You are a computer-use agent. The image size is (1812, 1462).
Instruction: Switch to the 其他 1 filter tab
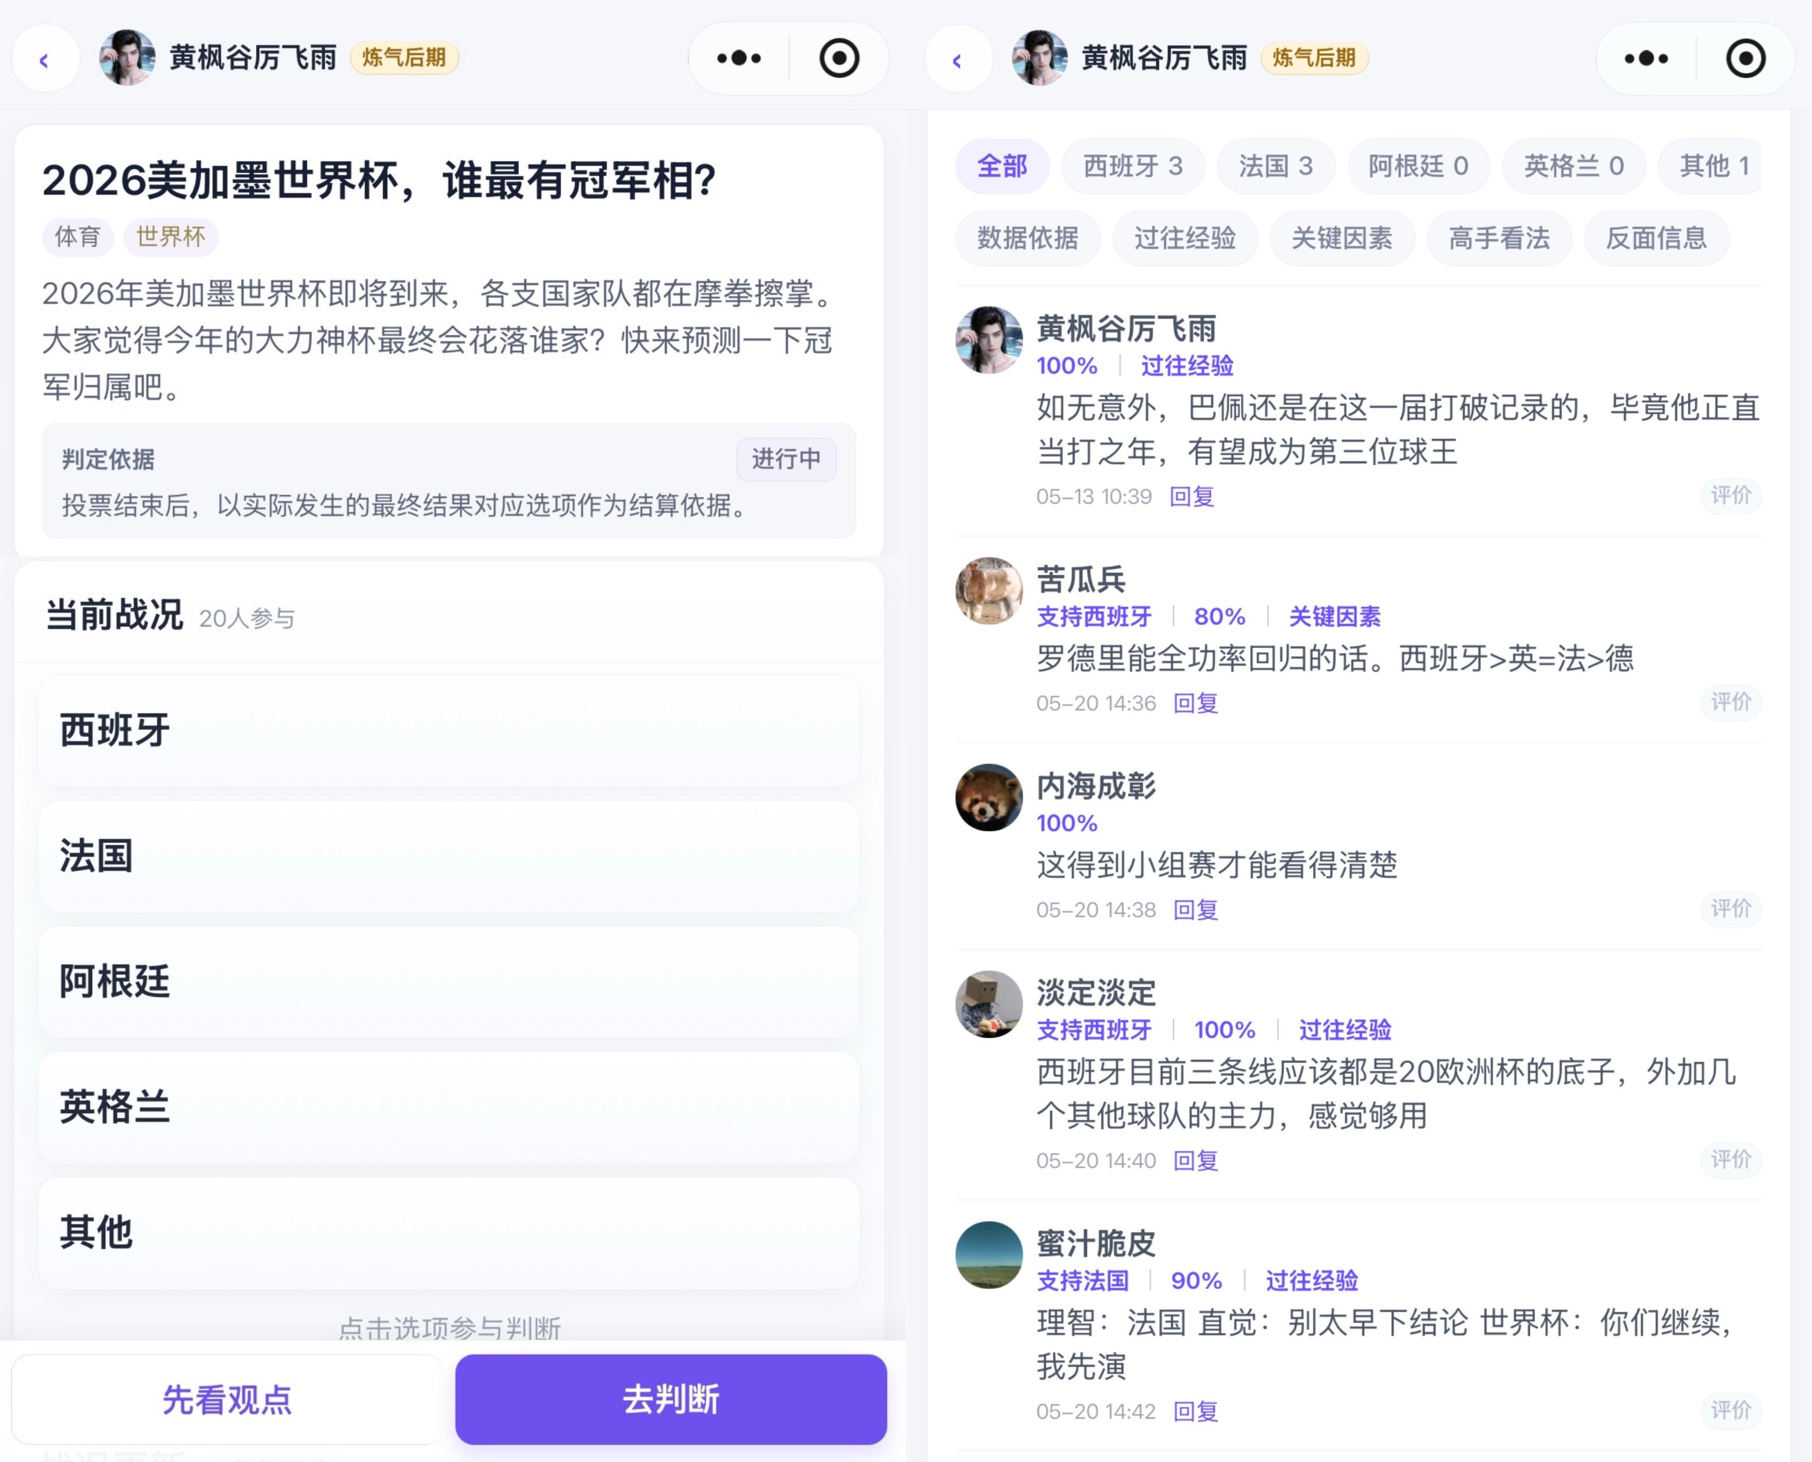(1711, 166)
